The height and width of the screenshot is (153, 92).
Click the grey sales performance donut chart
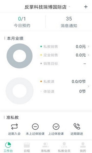click(19, 56)
